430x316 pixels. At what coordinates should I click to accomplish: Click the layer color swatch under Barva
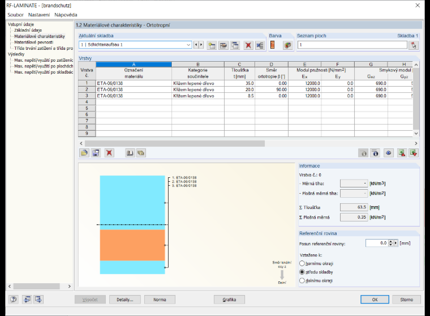272,45
